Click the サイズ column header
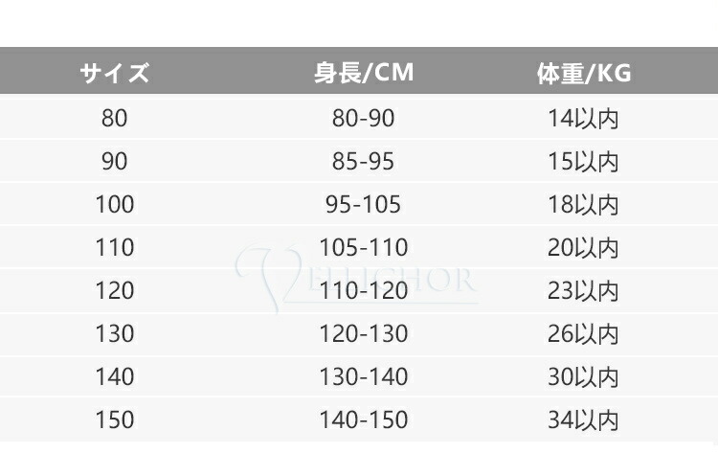 pos(114,73)
